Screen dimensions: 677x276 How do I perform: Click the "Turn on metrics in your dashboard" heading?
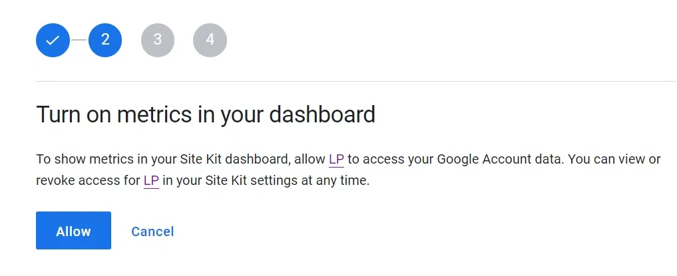click(206, 114)
